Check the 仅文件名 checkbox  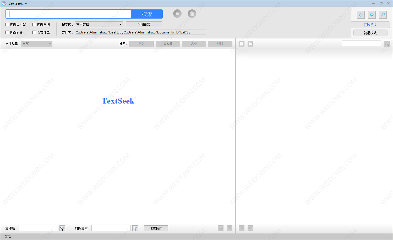pyautogui.click(x=34, y=32)
